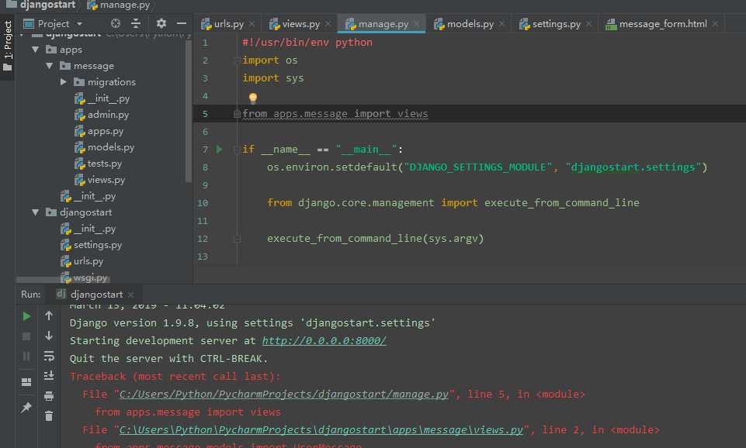Image resolution: width=746 pixels, height=448 pixels.
Task: Toggle soft-wrap in run console
Action: 49,356
